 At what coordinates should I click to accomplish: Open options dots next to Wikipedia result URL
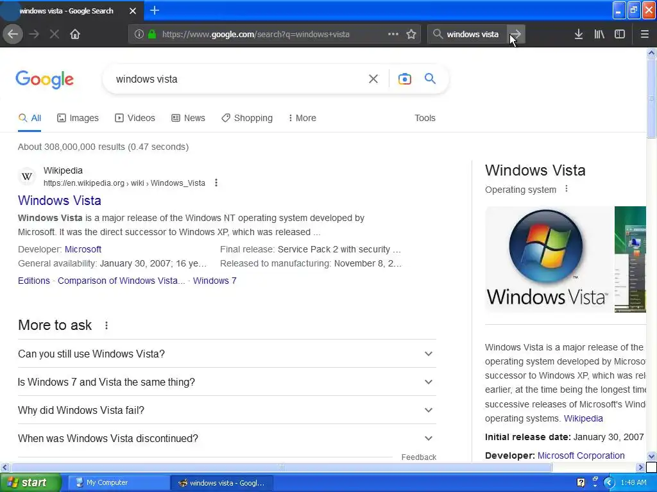[216, 183]
